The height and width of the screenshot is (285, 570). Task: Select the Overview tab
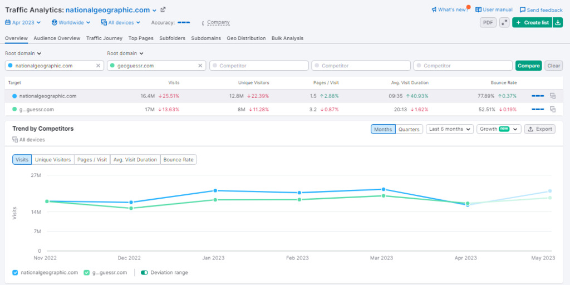pyautogui.click(x=16, y=38)
